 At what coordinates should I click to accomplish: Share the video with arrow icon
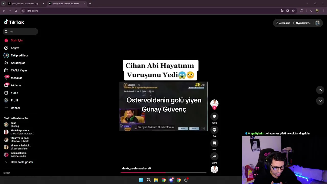coord(214,156)
